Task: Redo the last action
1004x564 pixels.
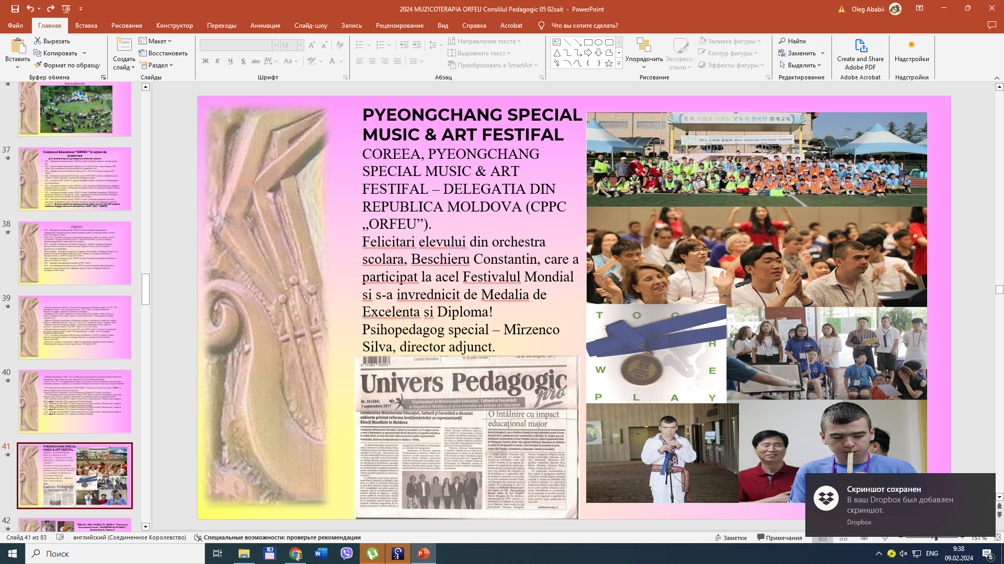Action: (51, 9)
